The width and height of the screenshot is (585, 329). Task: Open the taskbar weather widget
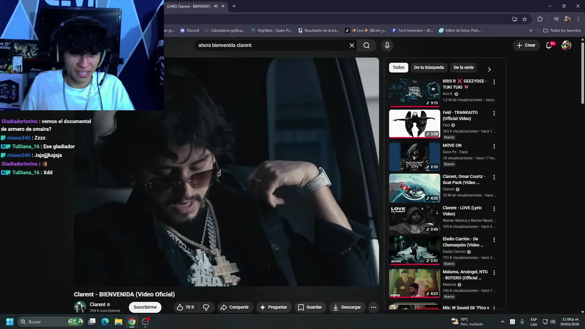467,322
